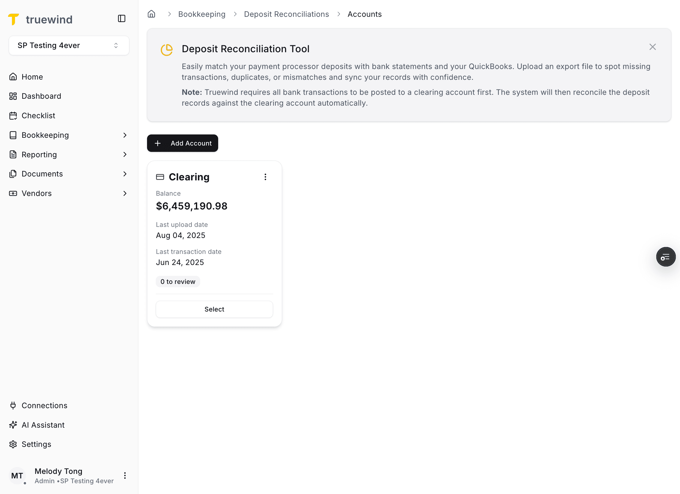680x494 pixels.
Task: Select the Clearing account
Action: click(214, 309)
